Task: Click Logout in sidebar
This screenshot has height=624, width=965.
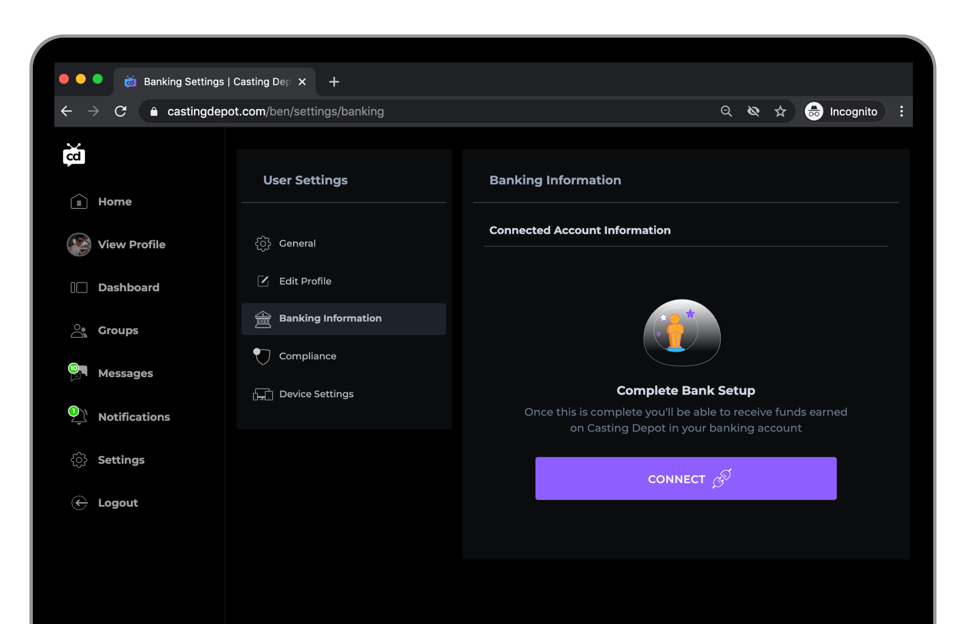Action: [x=118, y=503]
